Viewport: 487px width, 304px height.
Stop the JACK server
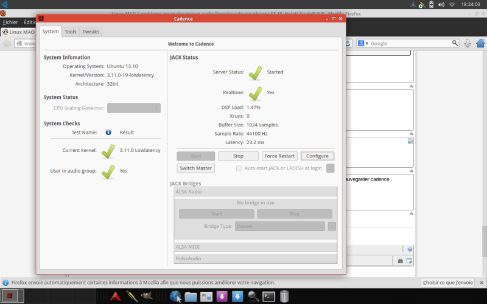pos(238,156)
